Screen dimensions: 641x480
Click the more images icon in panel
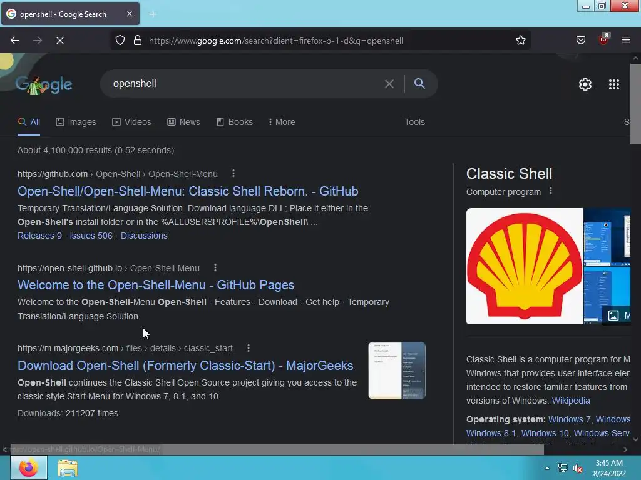[x=613, y=316]
